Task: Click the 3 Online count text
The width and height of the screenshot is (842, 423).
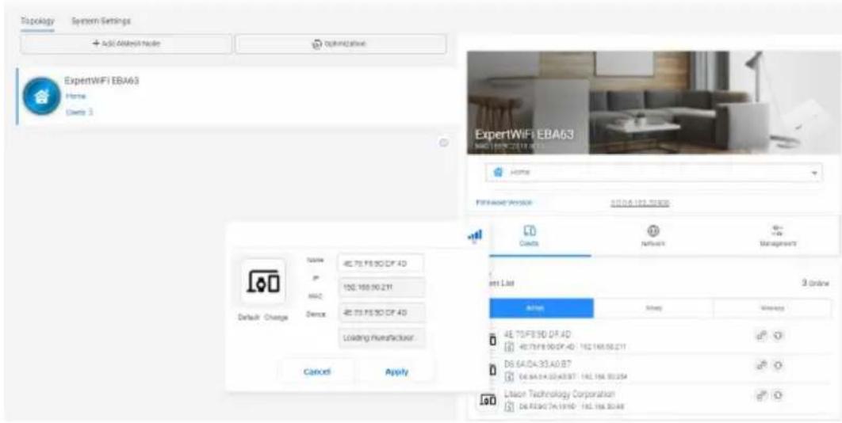Action: [815, 282]
